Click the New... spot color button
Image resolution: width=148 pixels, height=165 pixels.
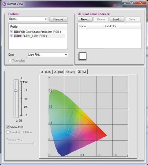85,19
